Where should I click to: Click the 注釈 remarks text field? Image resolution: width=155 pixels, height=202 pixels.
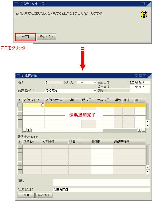point(101,182)
